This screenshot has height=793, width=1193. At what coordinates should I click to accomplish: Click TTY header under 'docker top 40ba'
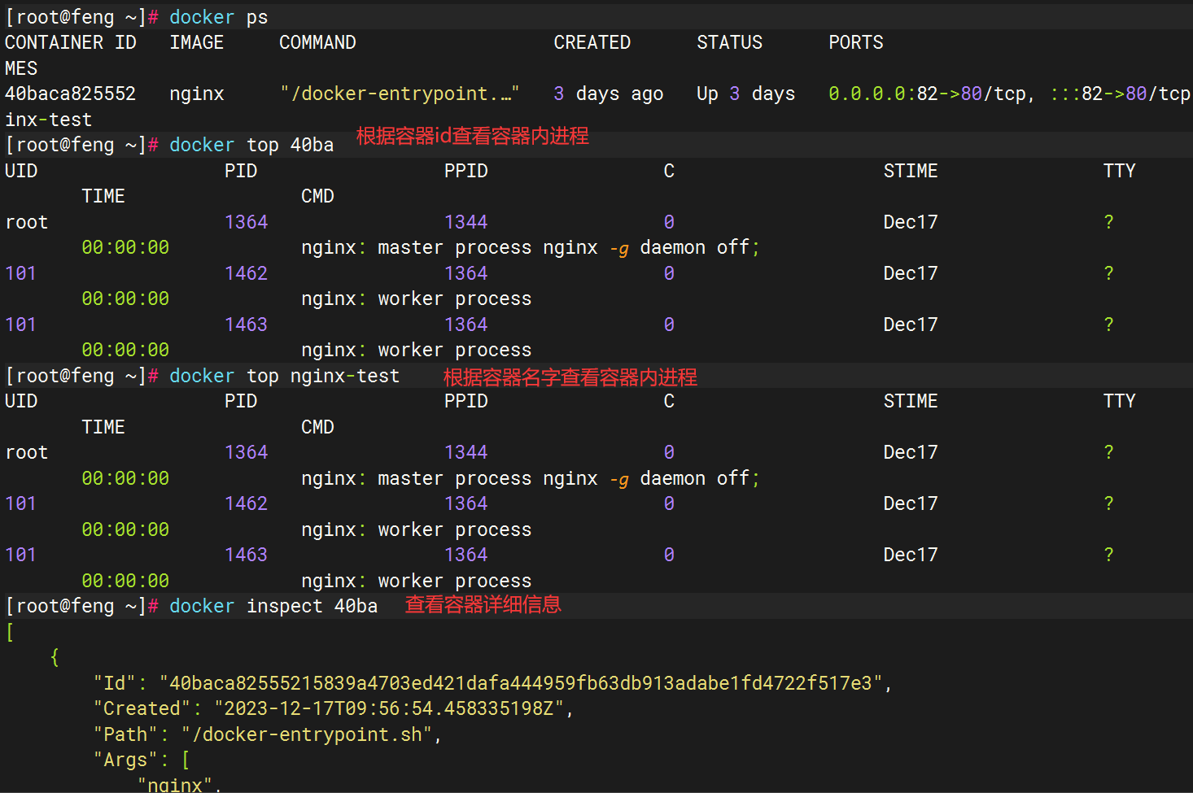click(x=1120, y=171)
